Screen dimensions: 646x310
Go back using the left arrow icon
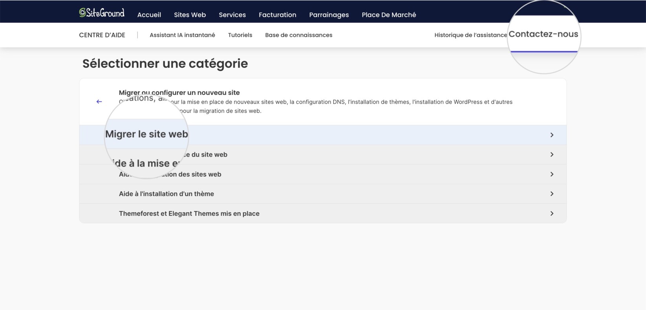point(99,102)
